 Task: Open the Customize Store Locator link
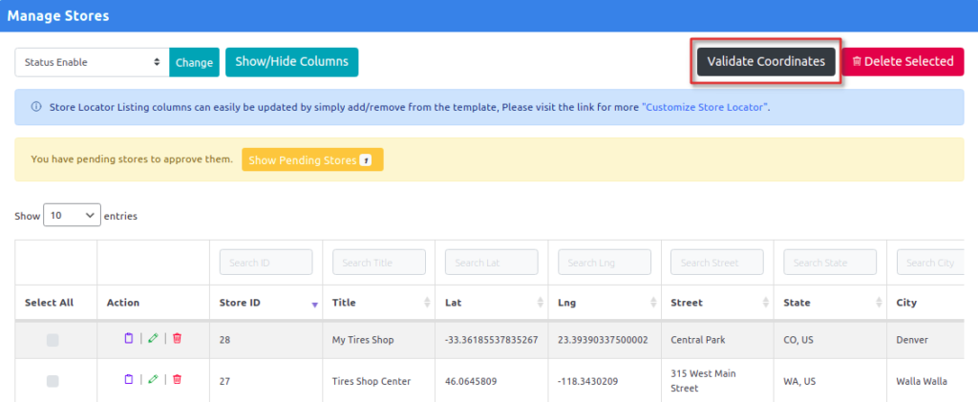[705, 107]
